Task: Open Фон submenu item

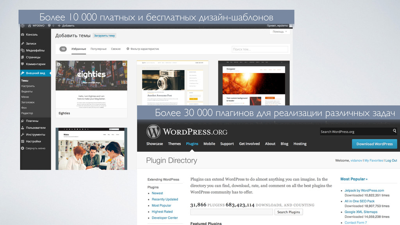Action: click(24, 108)
